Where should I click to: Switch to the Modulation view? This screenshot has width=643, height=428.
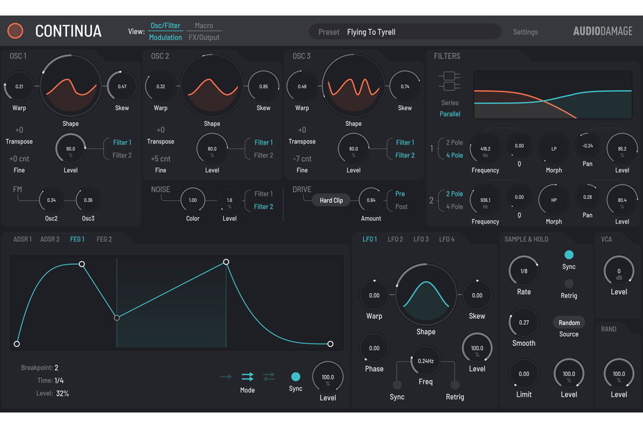pos(166,37)
